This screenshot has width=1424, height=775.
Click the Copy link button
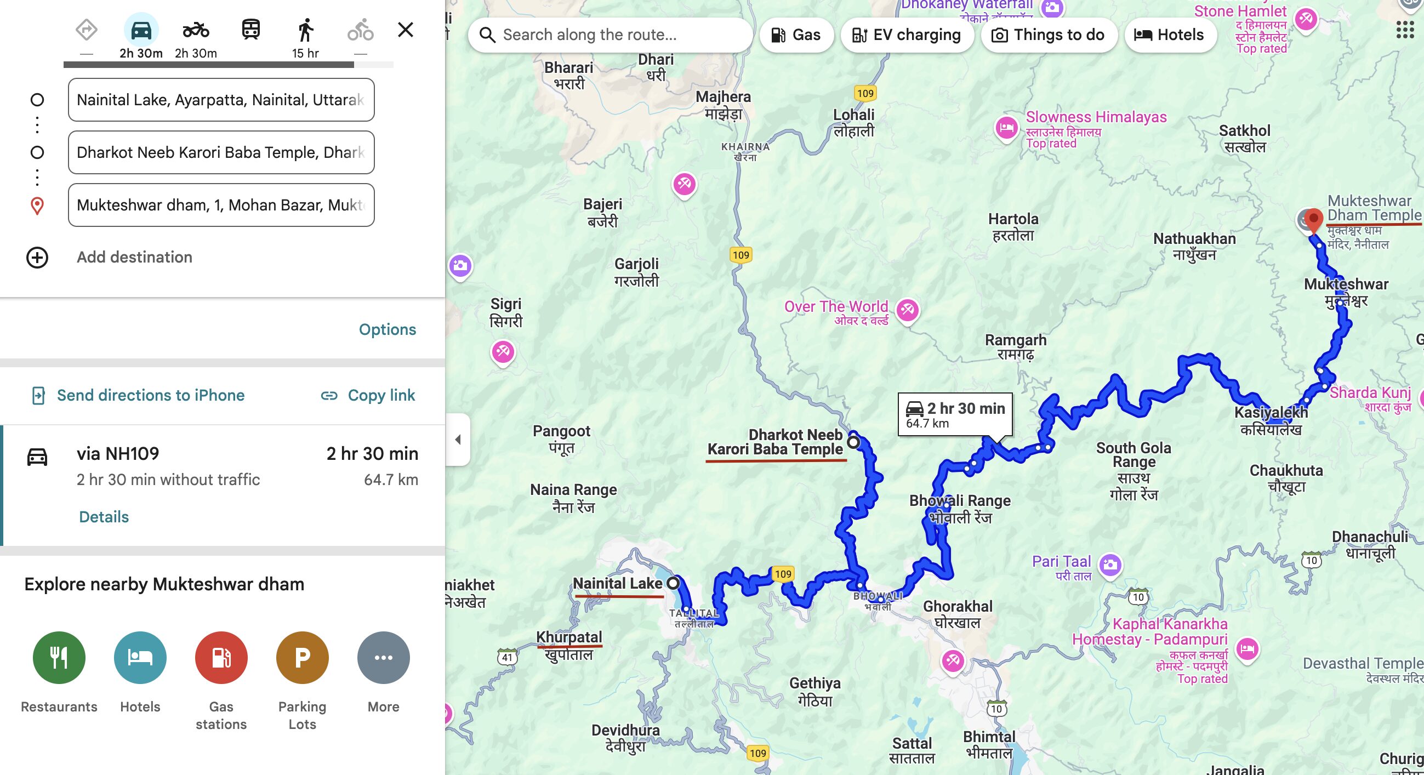[x=368, y=395]
